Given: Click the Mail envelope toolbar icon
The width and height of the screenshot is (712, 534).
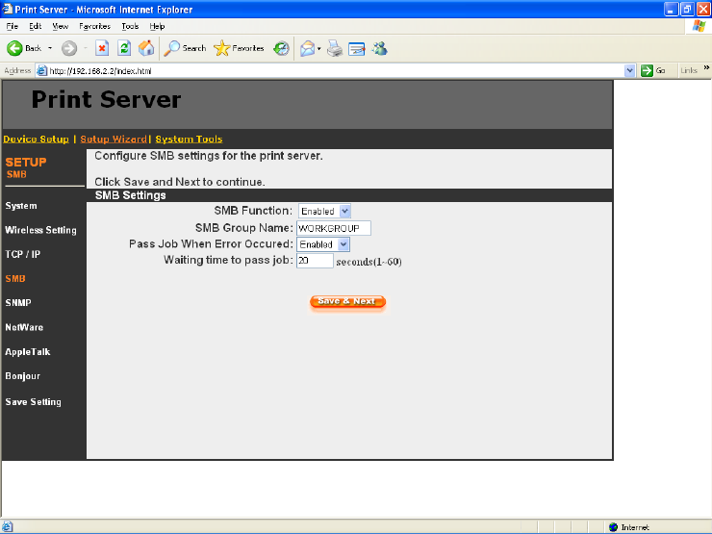Looking at the screenshot, I should (308, 48).
